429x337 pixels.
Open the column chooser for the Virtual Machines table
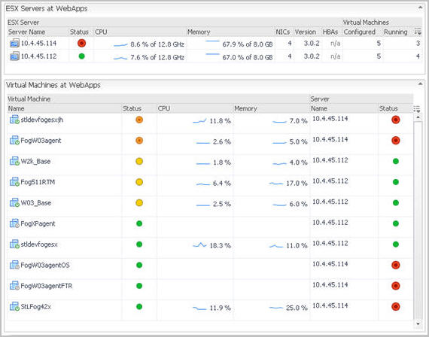417,108
